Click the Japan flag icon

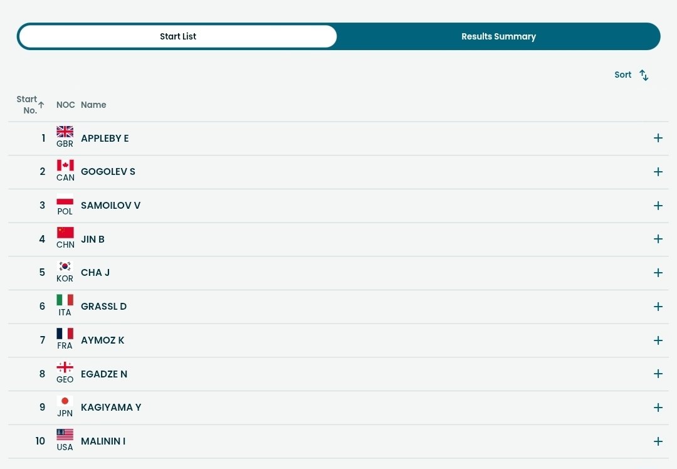click(x=65, y=401)
